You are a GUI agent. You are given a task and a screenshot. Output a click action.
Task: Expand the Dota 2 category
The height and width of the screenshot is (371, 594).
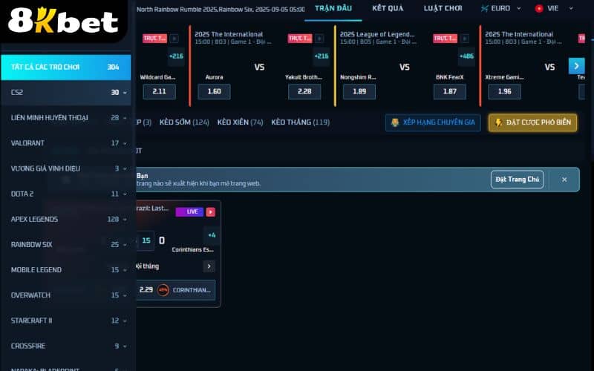pyautogui.click(x=125, y=194)
